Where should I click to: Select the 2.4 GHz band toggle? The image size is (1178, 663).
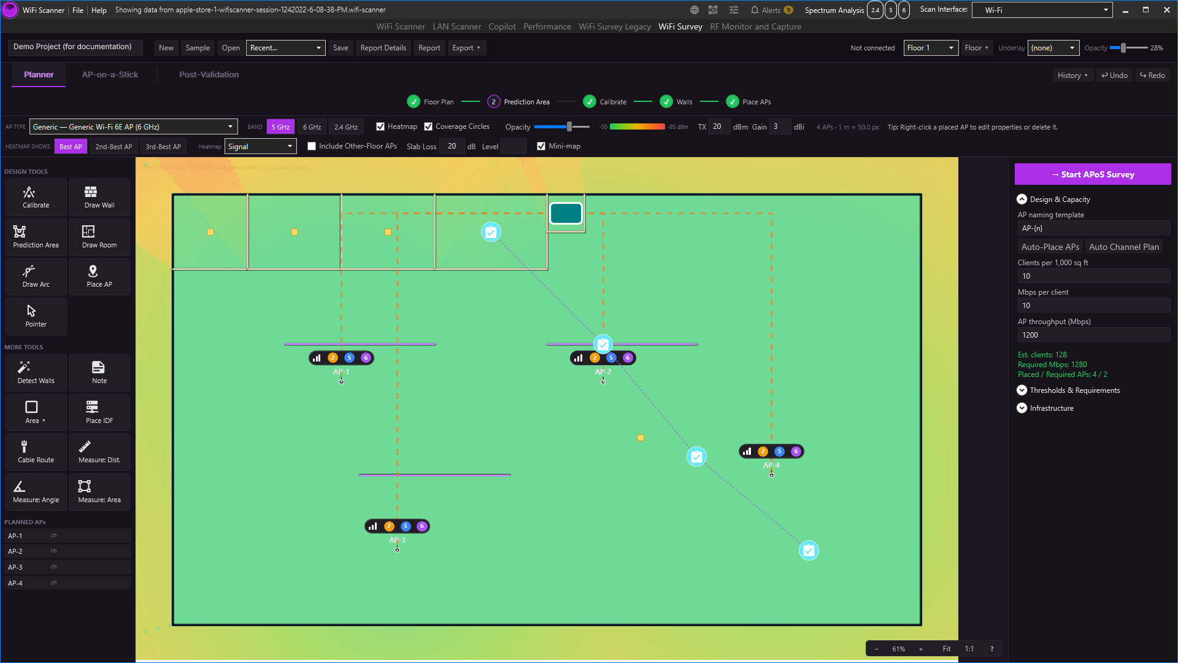pos(346,127)
